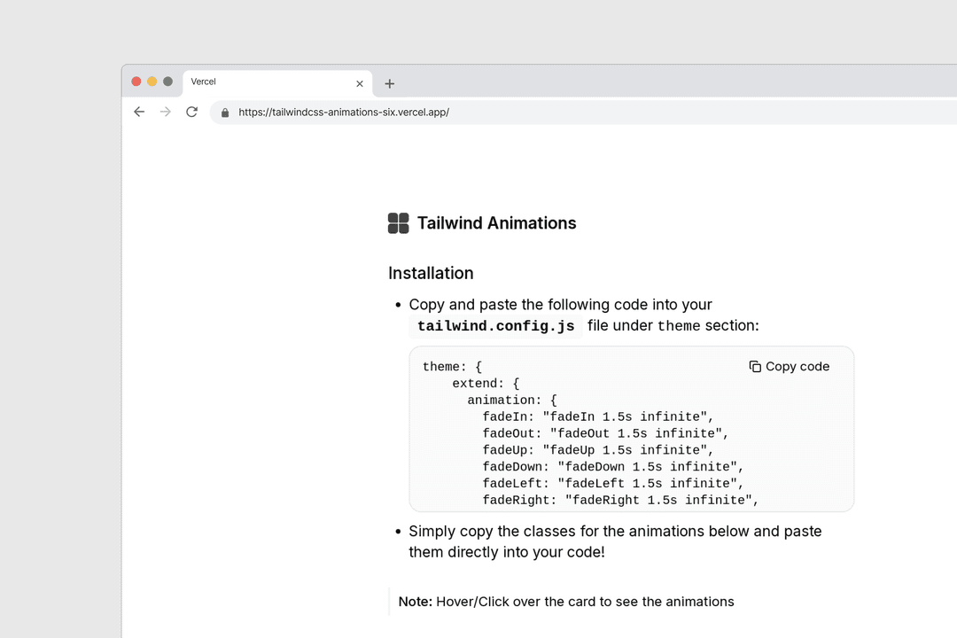Click the forward arrow icon
Image resolution: width=957 pixels, height=638 pixels.
(x=166, y=112)
